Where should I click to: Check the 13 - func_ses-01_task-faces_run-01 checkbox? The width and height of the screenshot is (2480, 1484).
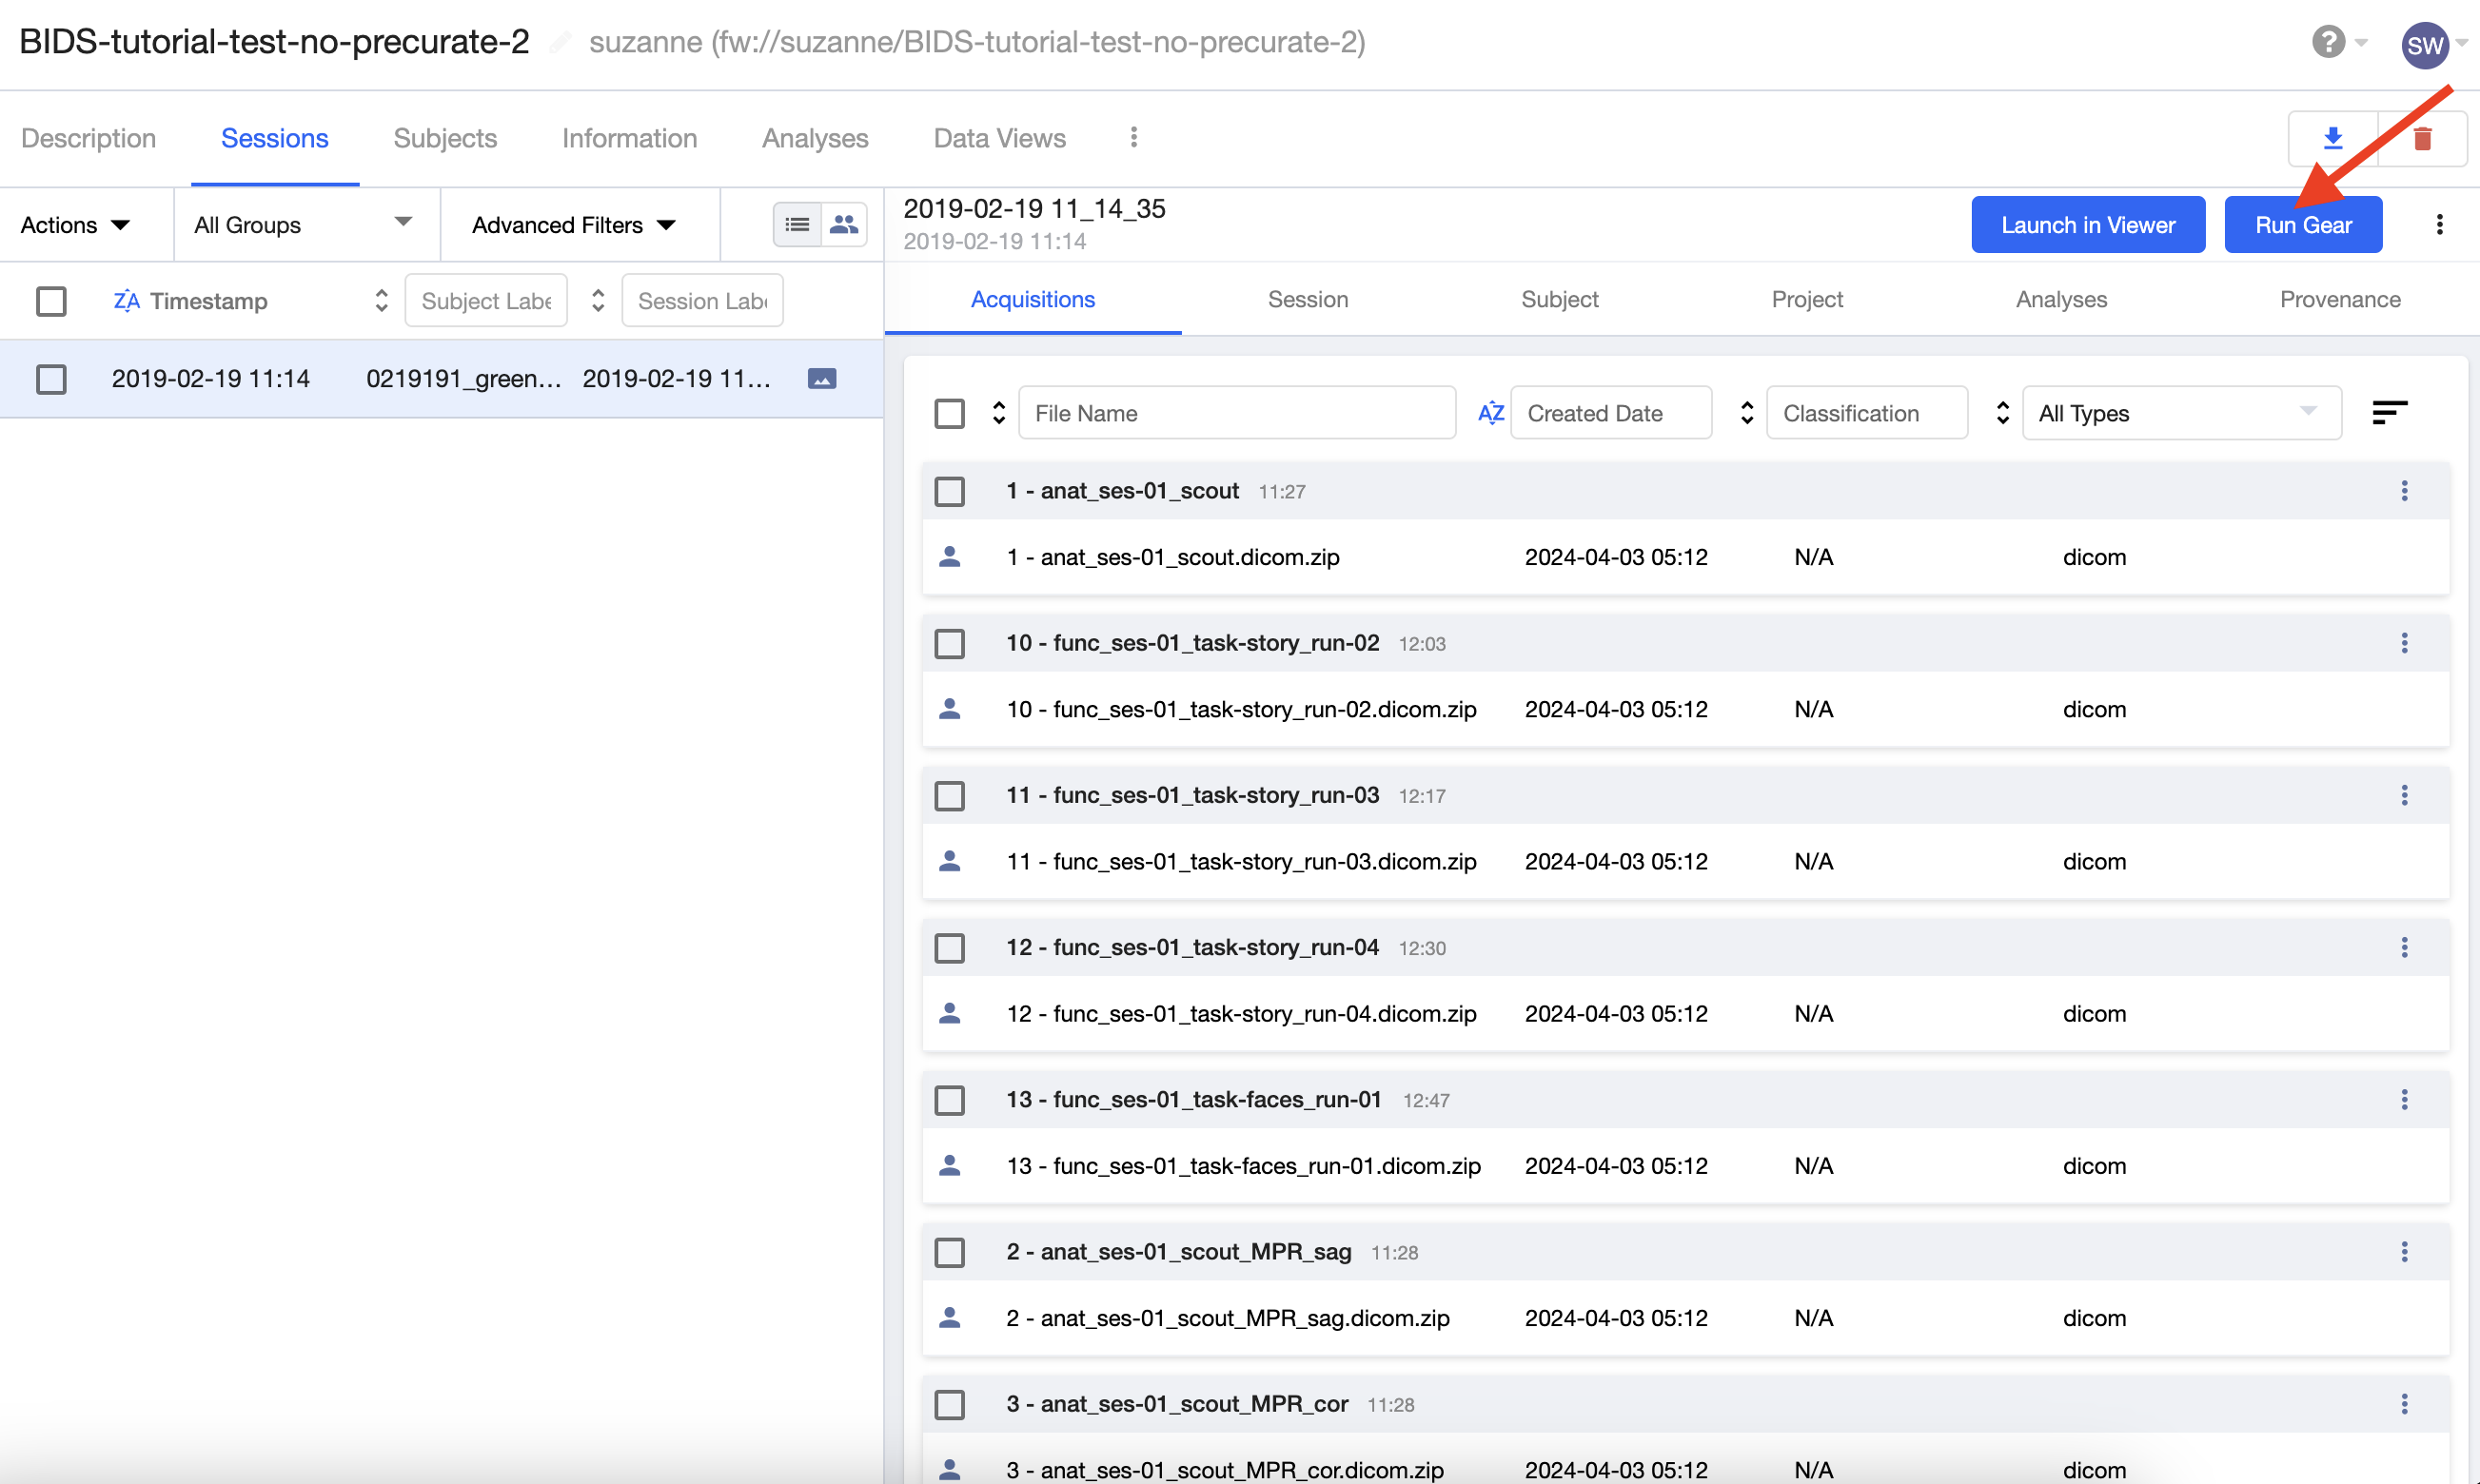949,1100
